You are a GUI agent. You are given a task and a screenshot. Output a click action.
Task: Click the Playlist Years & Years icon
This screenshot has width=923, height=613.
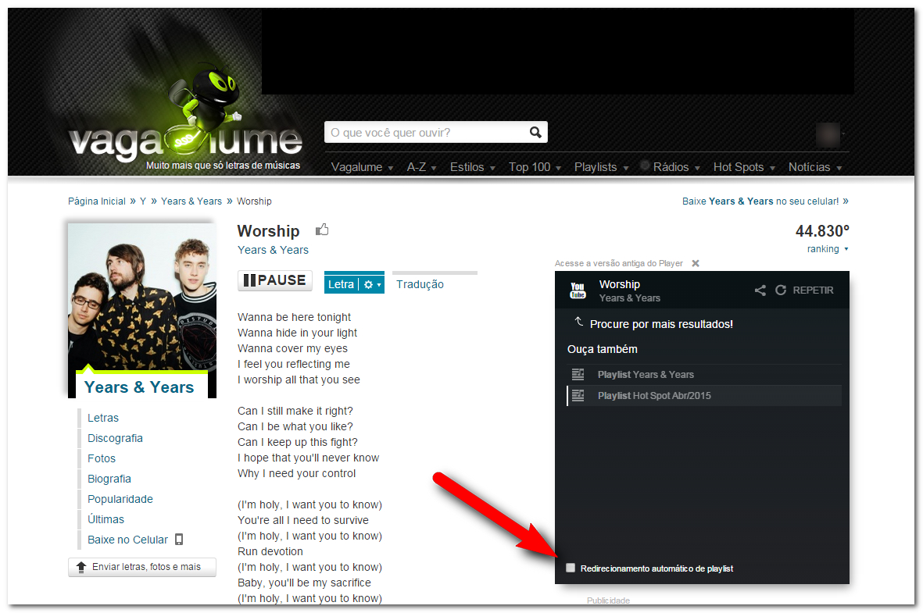coord(578,374)
